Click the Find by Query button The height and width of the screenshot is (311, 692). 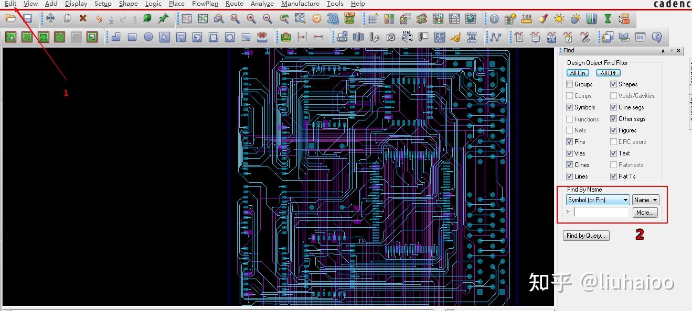585,235
